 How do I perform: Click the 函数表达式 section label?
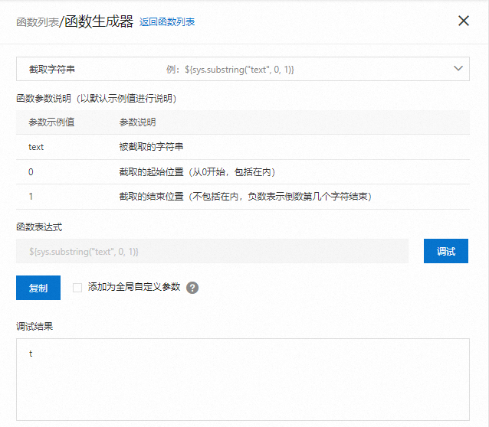(x=39, y=227)
